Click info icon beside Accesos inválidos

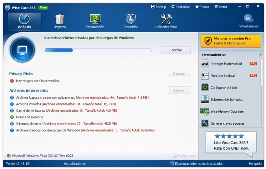click(x=12, y=104)
